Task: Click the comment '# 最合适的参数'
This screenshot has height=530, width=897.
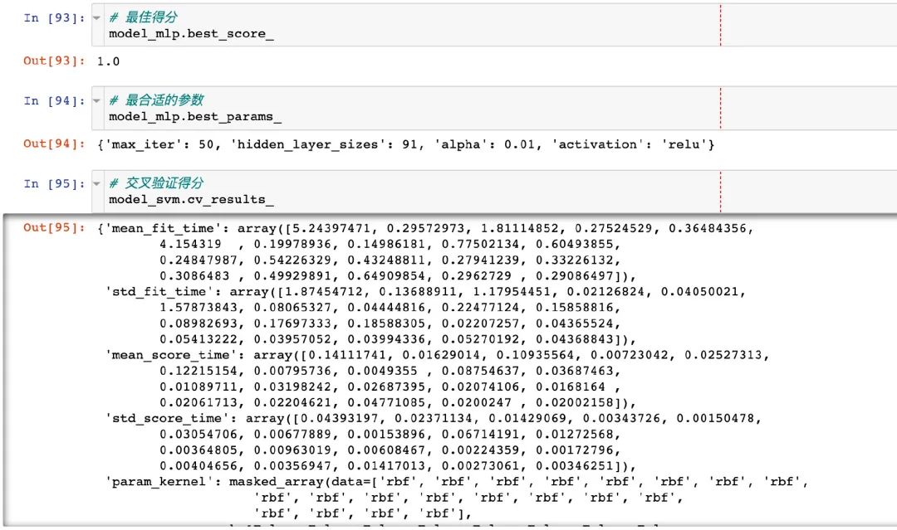Action: pyautogui.click(x=156, y=100)
